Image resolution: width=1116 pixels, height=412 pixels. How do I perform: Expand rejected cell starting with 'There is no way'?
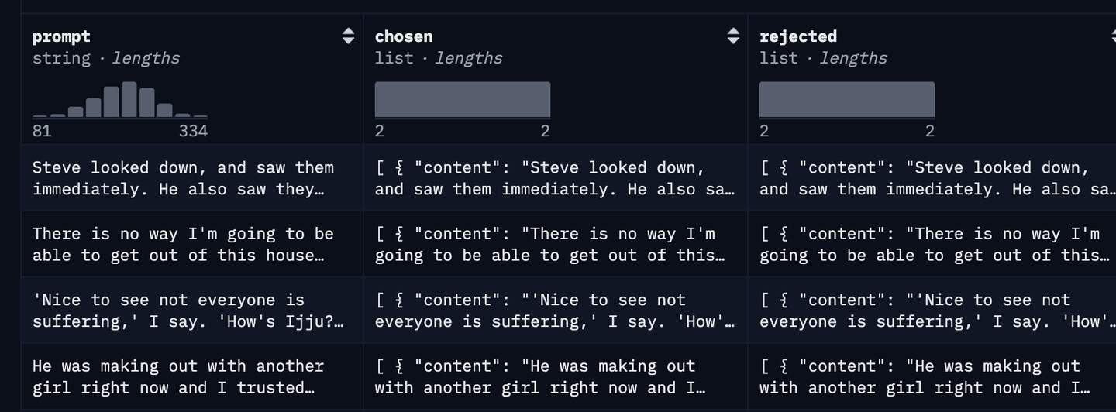point(932,244)
